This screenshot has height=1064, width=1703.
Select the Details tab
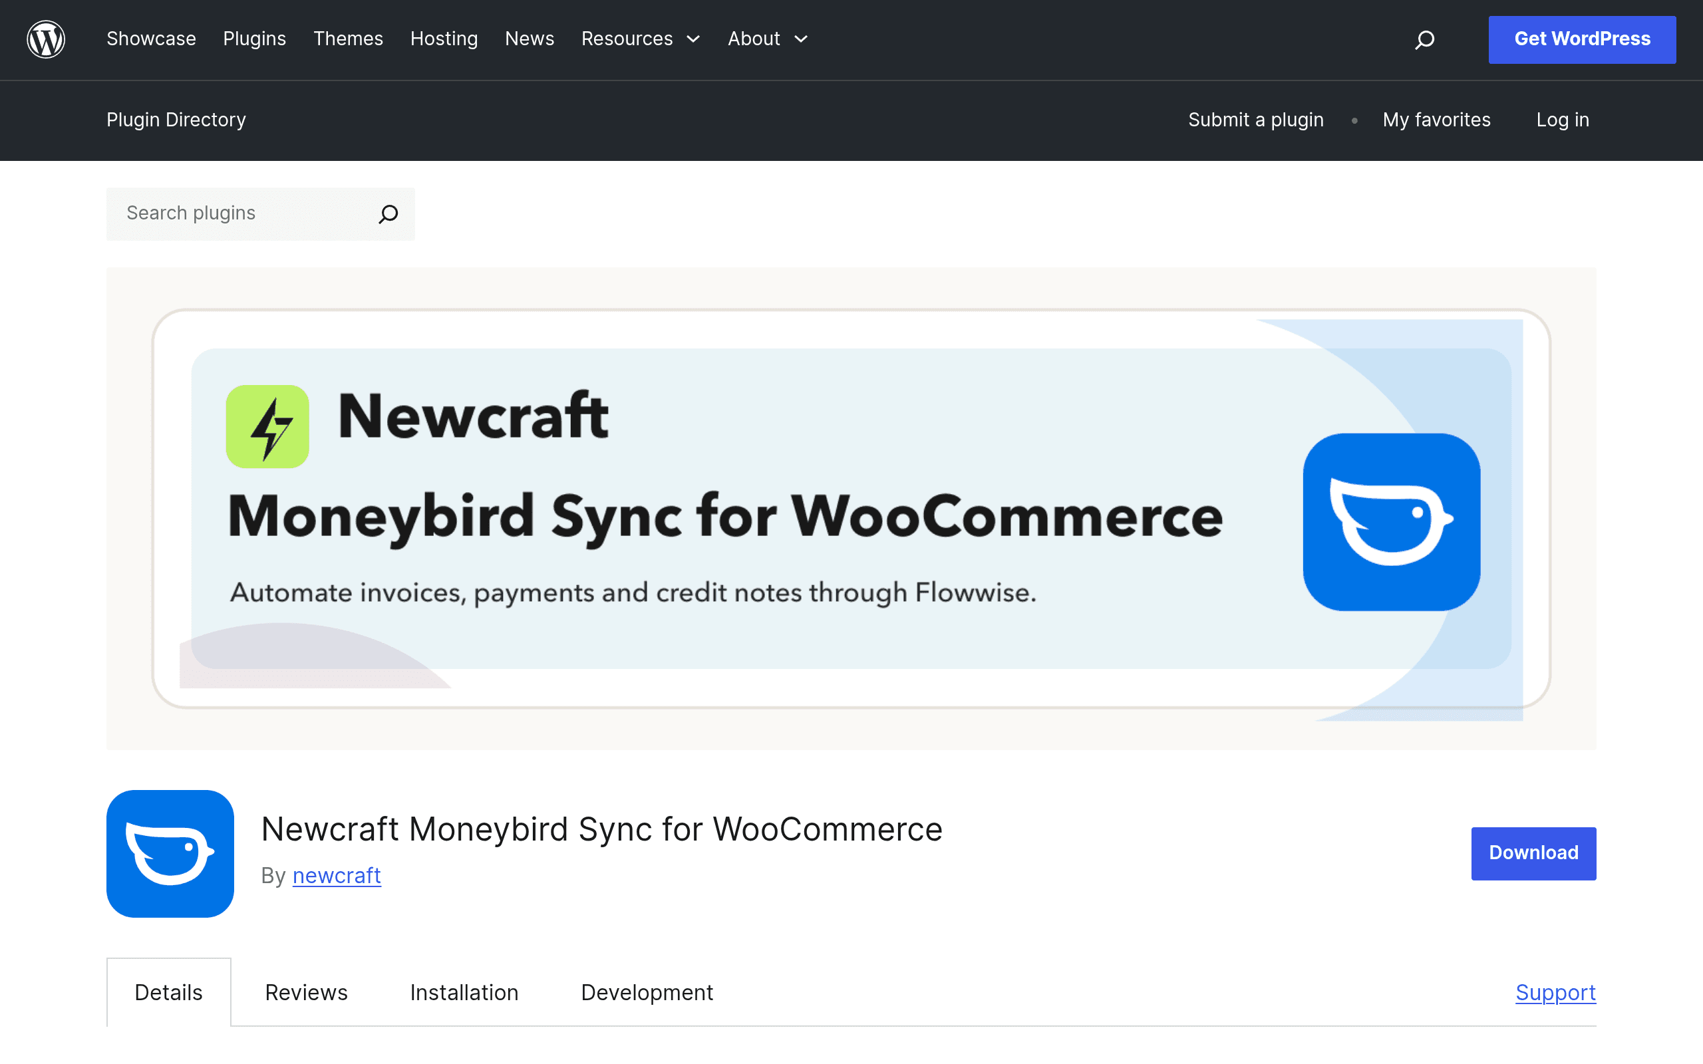(x=169, y=992)
